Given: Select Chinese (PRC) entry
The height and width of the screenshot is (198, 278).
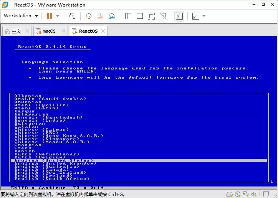Looking at the screenshot, I should tap(36, 133).
